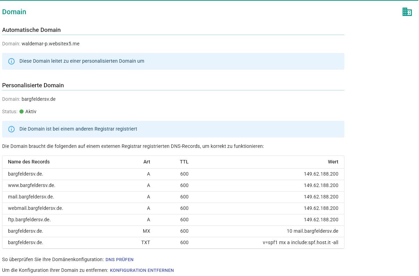Click value 10 mail.bargfeldersv.de
This screenshot has width=419, height=276.
[313, 231]
